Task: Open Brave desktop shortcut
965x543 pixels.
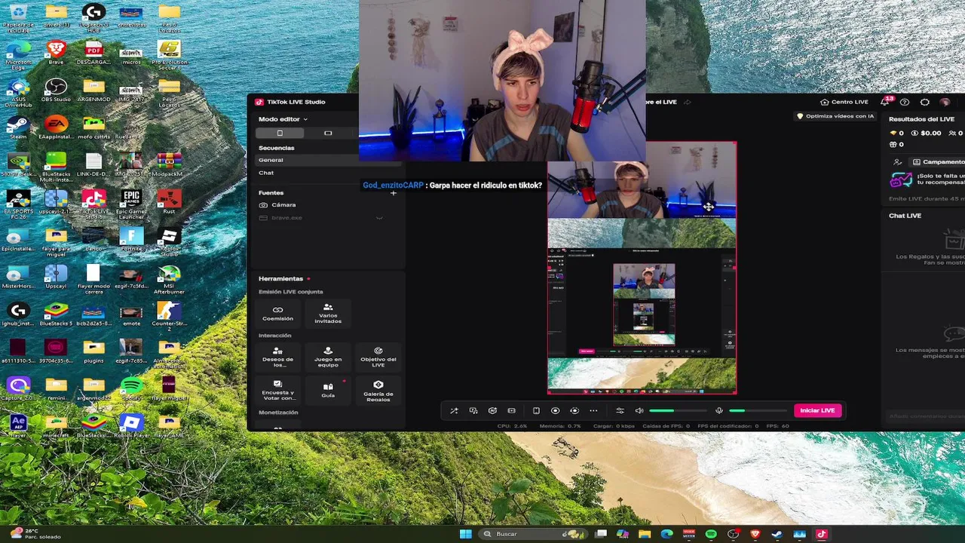Action: coord(56,52)
